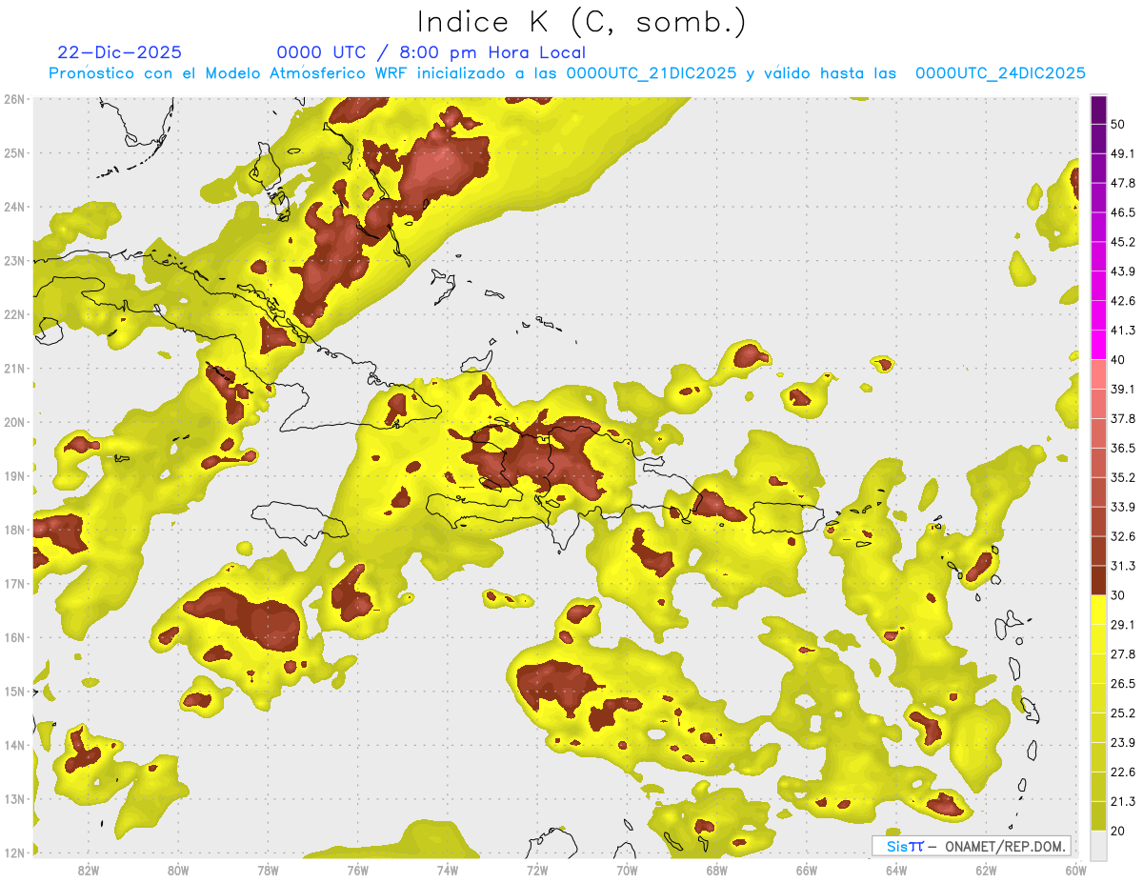Click the "35.2" colorbar value
1143x883 pixels.
(1122, 477)
